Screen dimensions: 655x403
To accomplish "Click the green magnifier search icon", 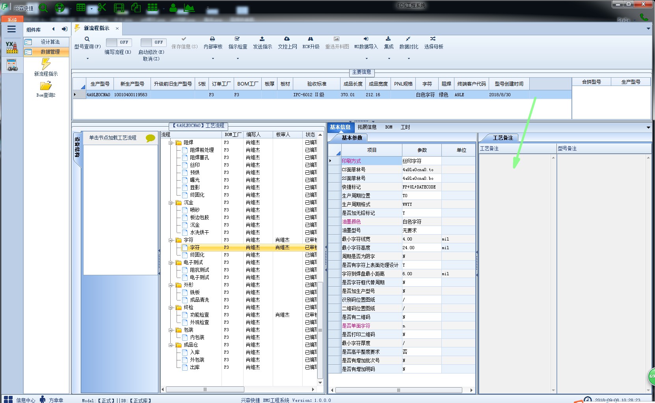I will [43, 8].
